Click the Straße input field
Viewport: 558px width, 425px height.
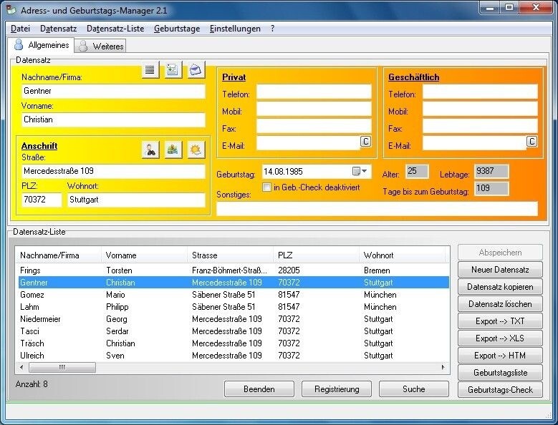click(x=113, y=171)
